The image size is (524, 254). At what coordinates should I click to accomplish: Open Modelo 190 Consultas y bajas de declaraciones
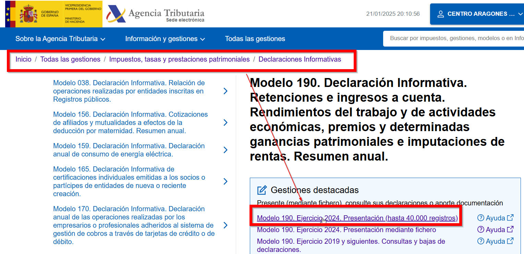coord(351,245)
